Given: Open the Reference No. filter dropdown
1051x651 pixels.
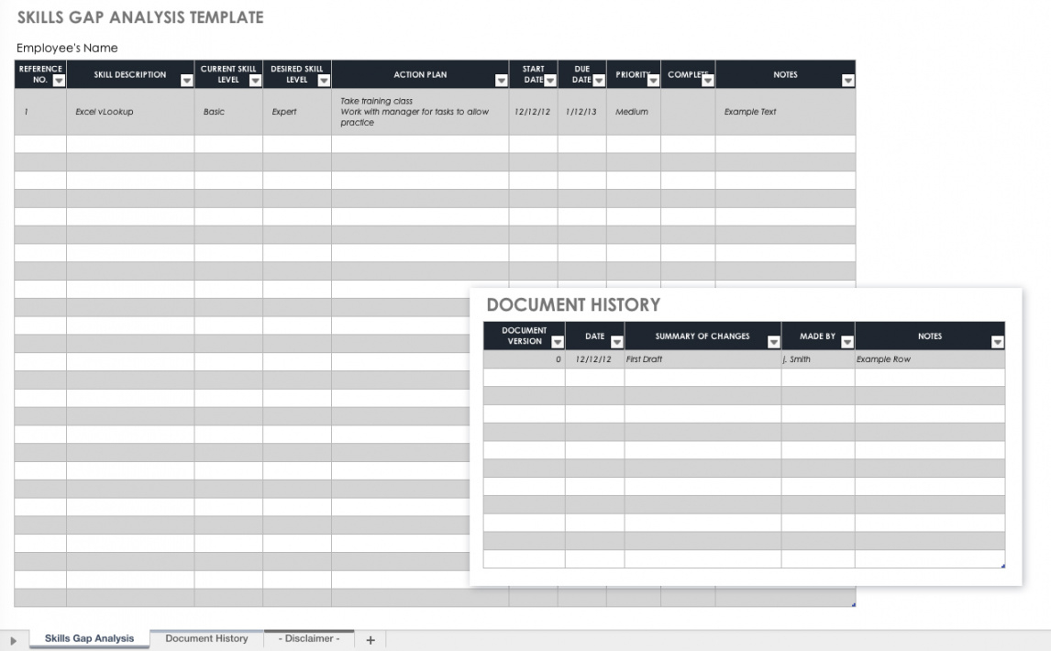Looking at the screenshot, I should point(59,81).
